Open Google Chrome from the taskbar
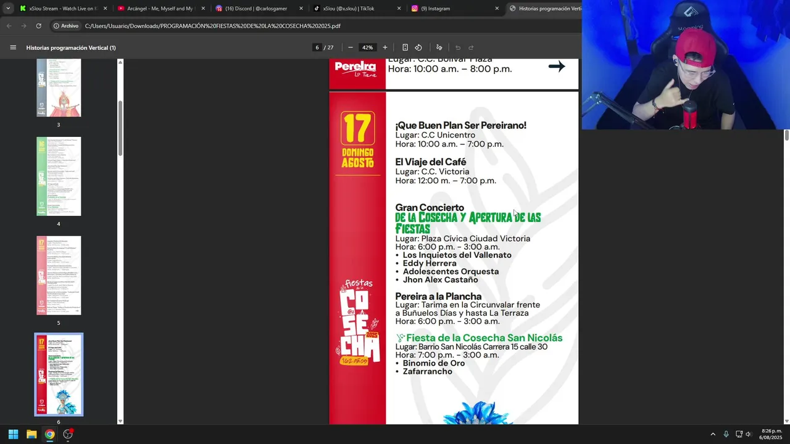Screen dimensions: 790x444 (x=49, y=434)
